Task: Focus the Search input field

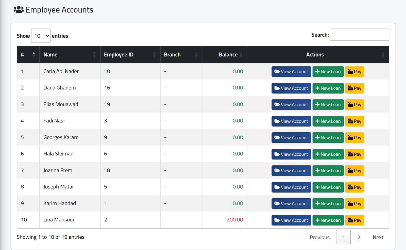Action: (x=359, y=35)
